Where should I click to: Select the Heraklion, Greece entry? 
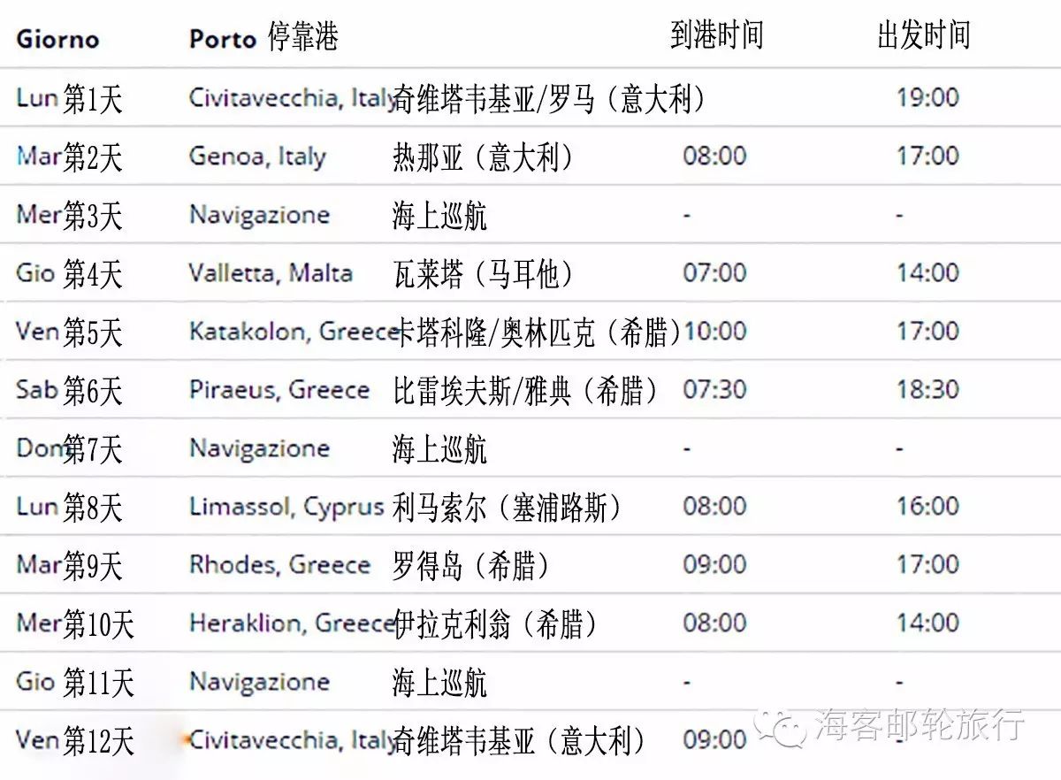point(291,623)
